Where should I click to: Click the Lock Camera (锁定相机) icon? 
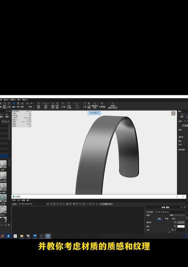pyautogui.click(x=57, y=106)
